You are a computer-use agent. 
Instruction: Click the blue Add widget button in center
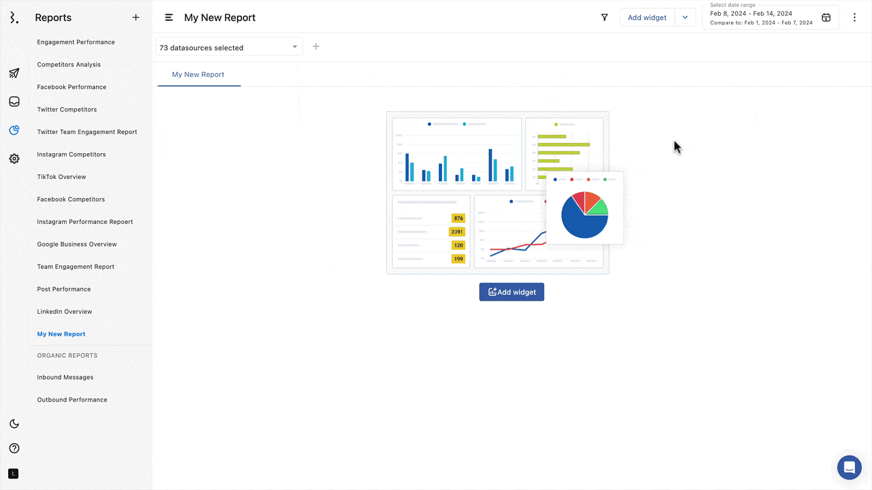512,292
